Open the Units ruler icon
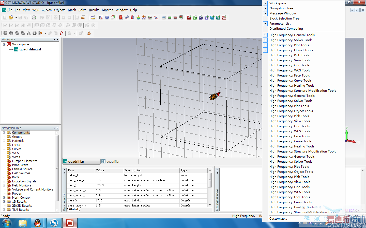 [93, 17]
